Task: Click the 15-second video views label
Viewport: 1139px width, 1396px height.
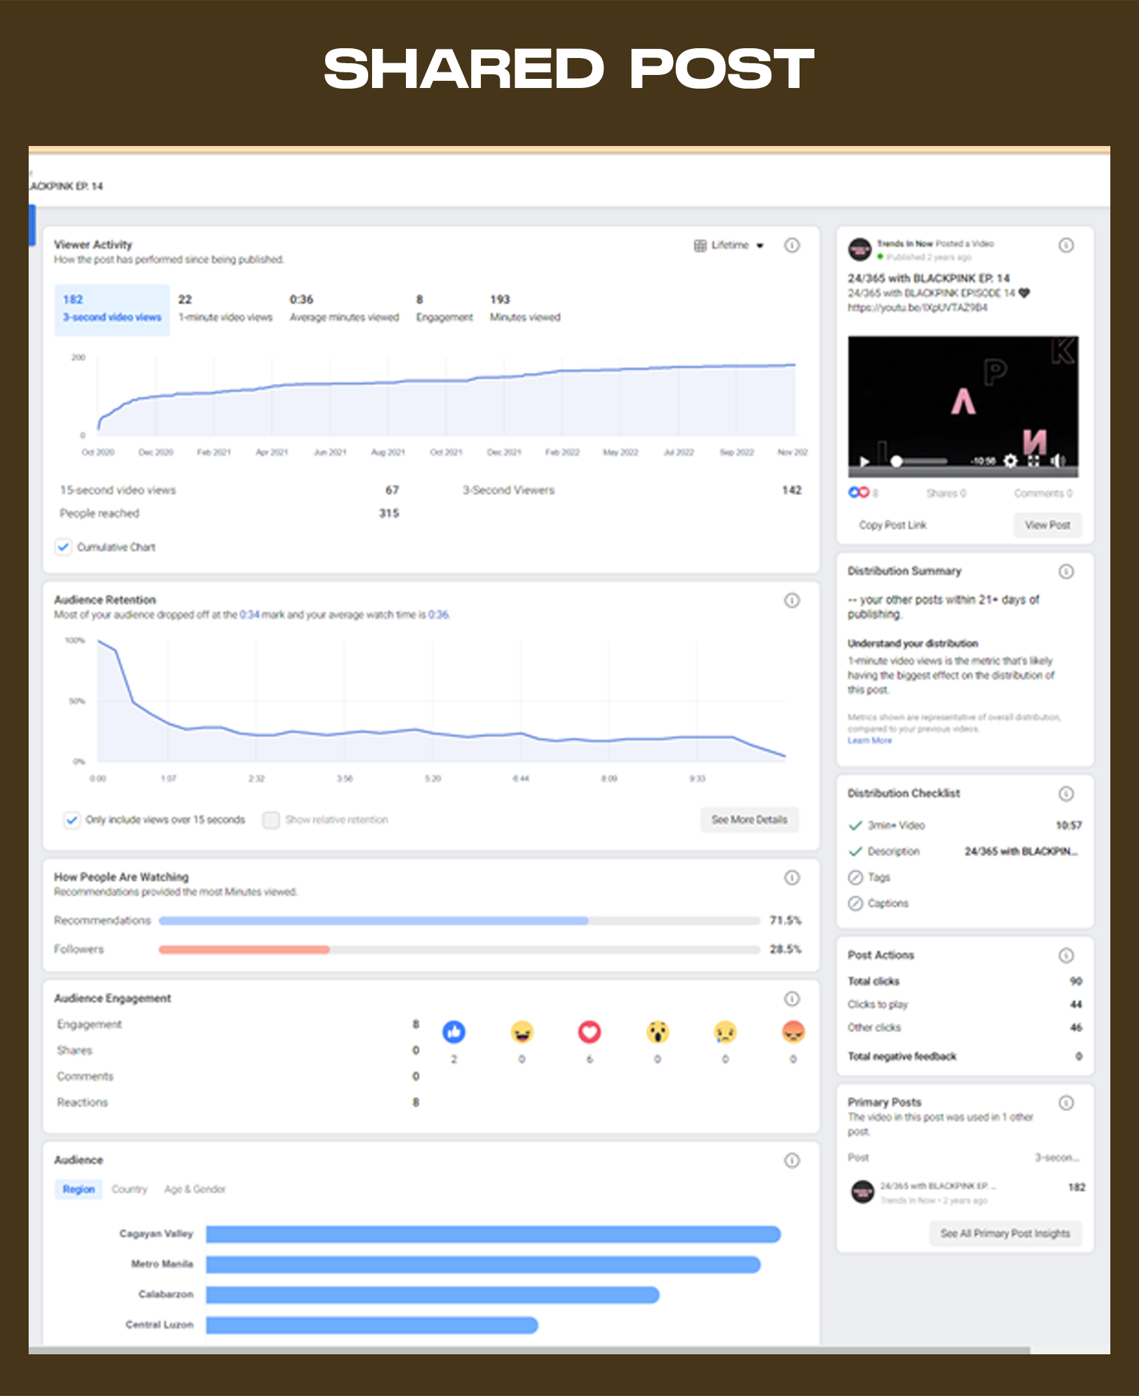Action: coord(118,490)
